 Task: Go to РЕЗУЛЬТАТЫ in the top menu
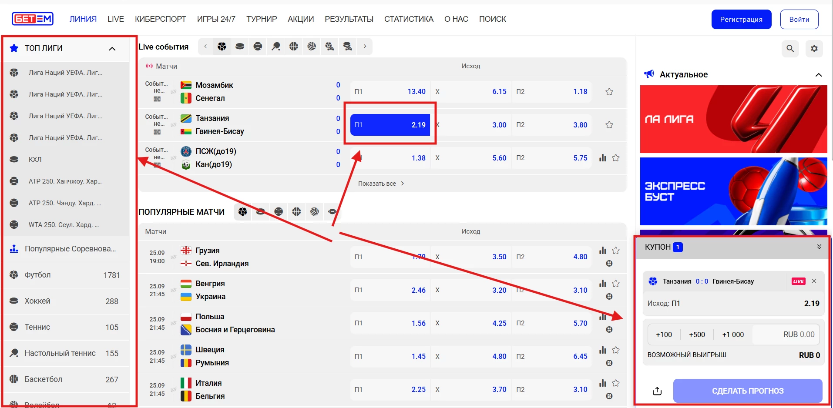coord(349,19)
